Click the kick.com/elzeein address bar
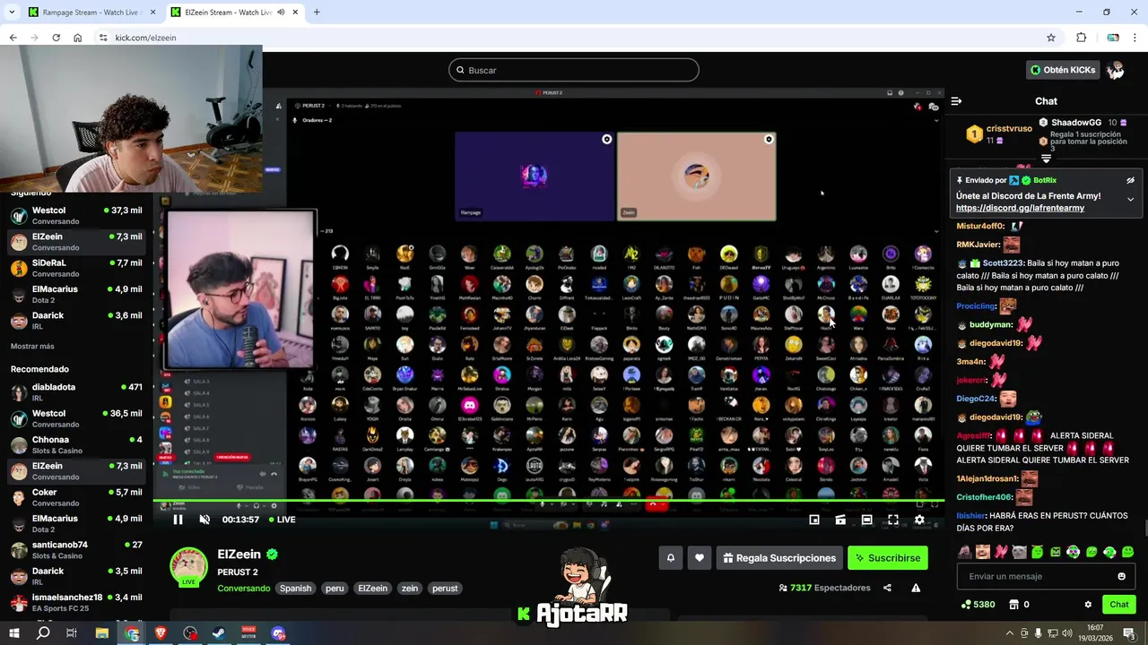 click(574, 38)
